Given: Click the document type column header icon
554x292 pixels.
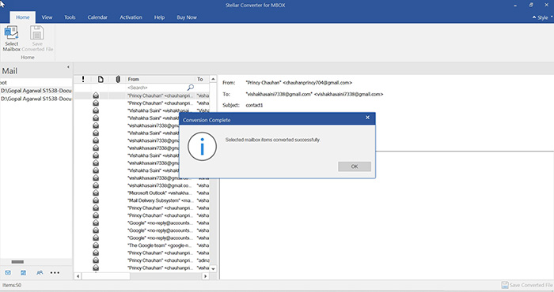Looking at the screenshot, I should (101, 79).
